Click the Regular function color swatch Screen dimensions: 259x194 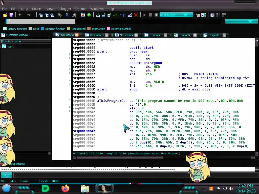click(42, 29)
